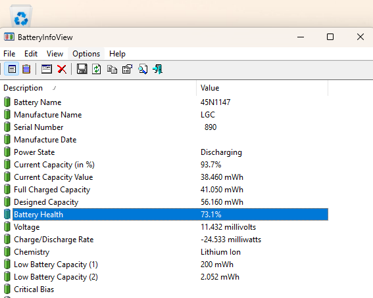Click battery icon of Designed Capacity row
This screenshot has width=373, height=298.
coord(7,202)
